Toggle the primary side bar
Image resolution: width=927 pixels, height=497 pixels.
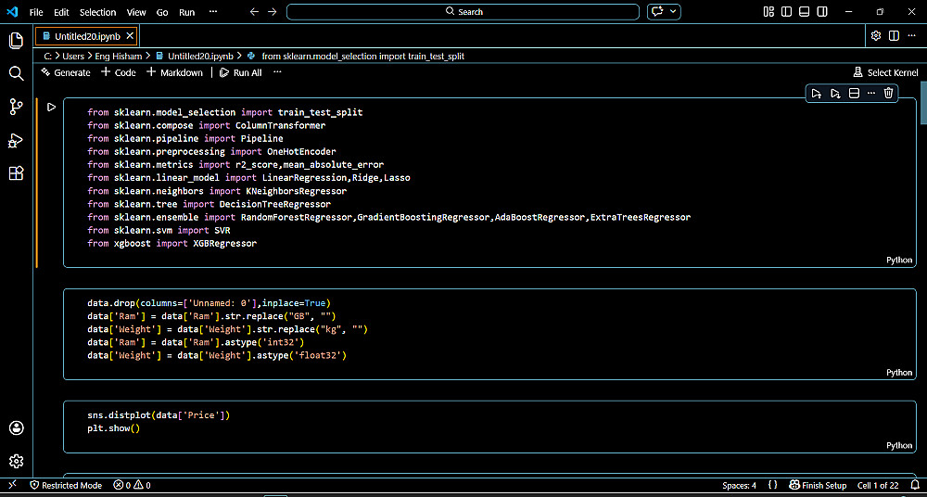click(786, 12)
